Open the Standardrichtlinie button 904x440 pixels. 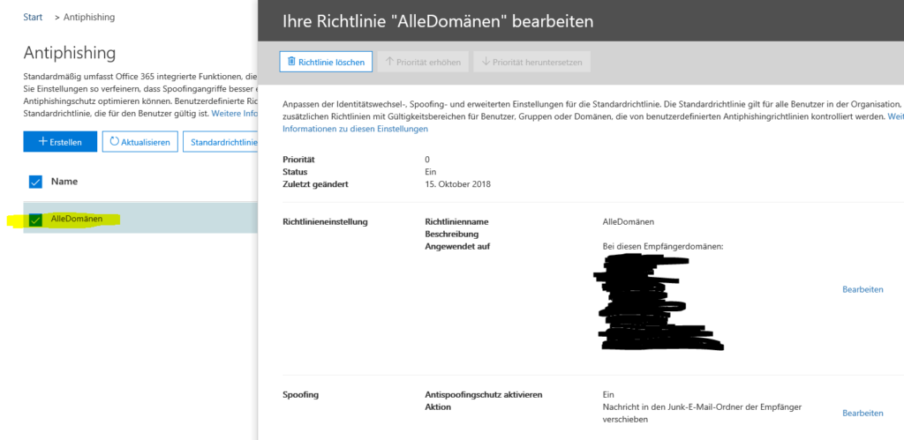[221, 142]
